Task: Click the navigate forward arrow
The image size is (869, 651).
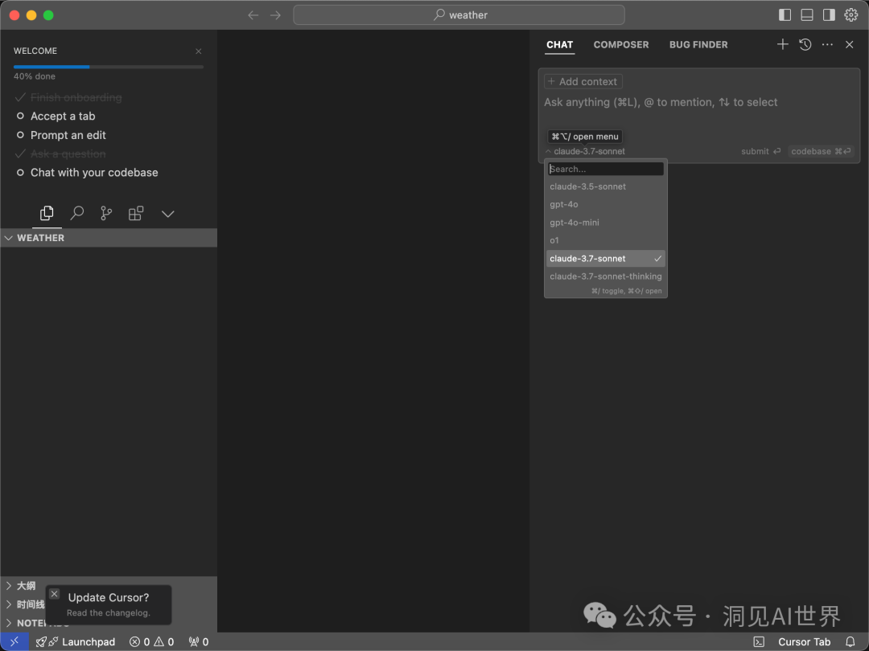Action: (x=275, y=15)
